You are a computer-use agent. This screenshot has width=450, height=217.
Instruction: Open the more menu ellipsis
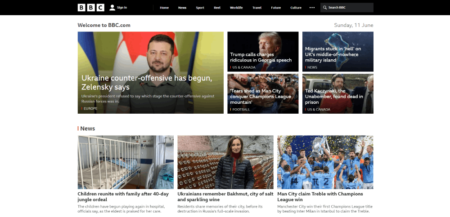(x=312, y=8)
